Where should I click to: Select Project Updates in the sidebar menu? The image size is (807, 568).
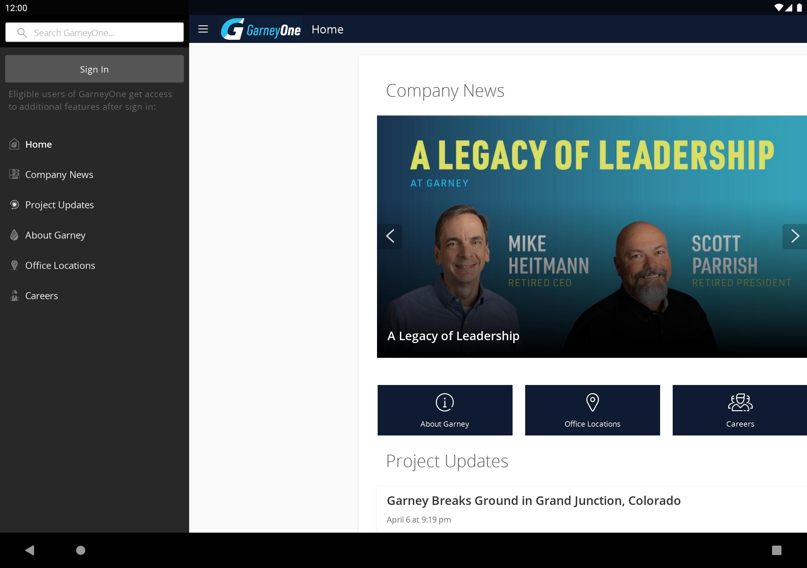[x=95, y=205]
